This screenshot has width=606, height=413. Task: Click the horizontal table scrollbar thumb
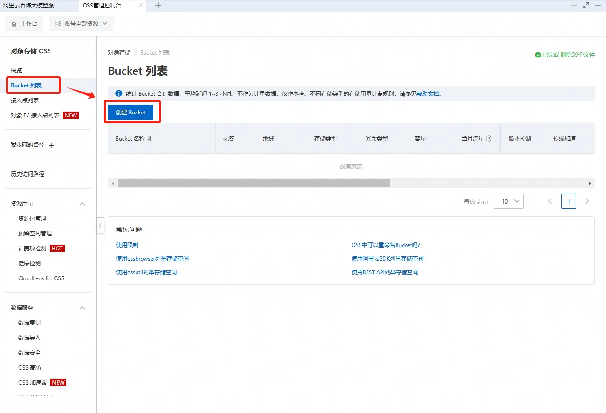pyautogui.click(x=253, y=184)
